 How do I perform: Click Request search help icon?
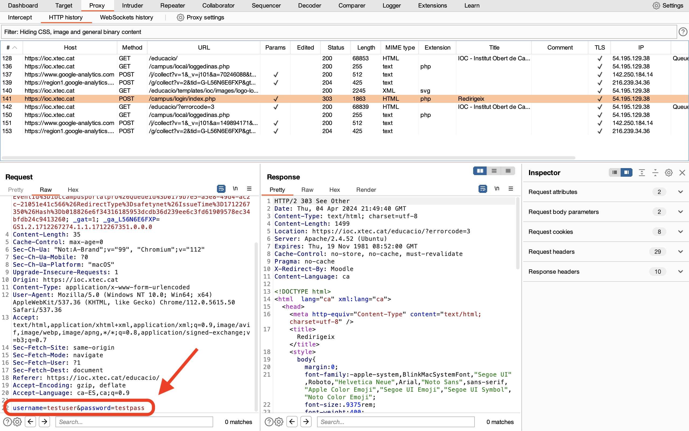point(8,422)
